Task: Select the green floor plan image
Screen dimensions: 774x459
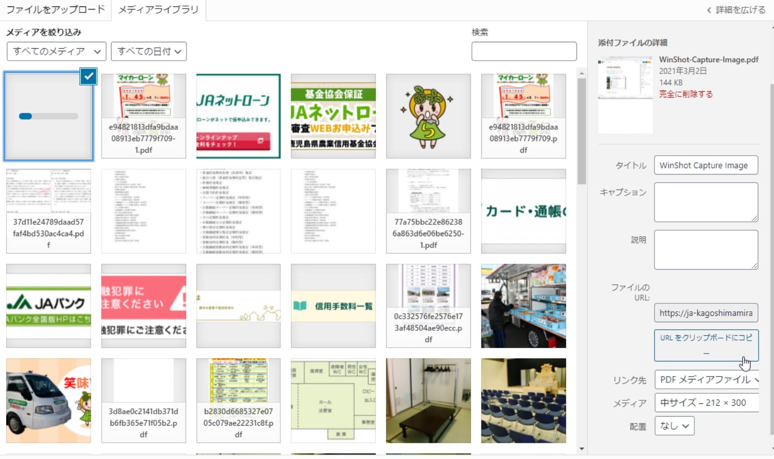Action: click(333, 400)
